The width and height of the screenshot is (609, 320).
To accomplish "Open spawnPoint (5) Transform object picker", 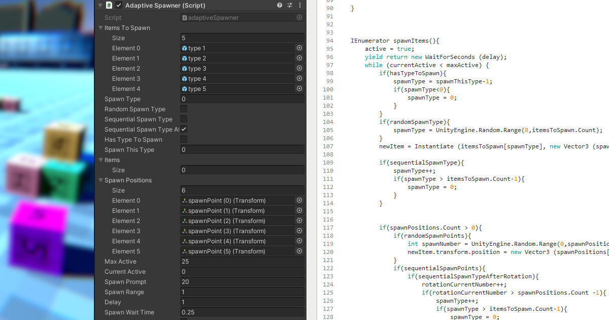I will (299, 251).
